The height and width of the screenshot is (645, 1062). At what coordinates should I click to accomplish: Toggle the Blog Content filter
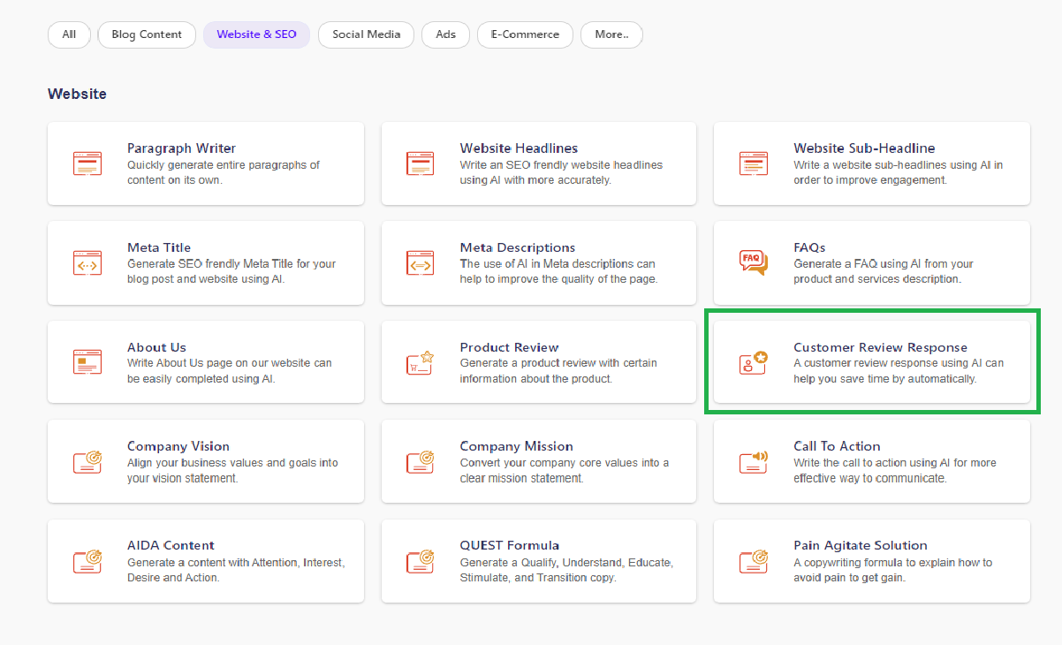147,34
